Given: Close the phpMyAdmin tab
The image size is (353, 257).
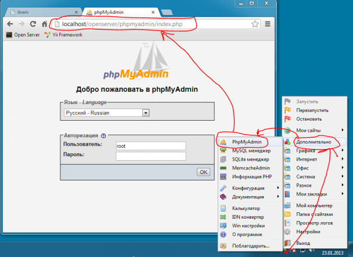Looking at the screenshot, I should tap(153, 12).
